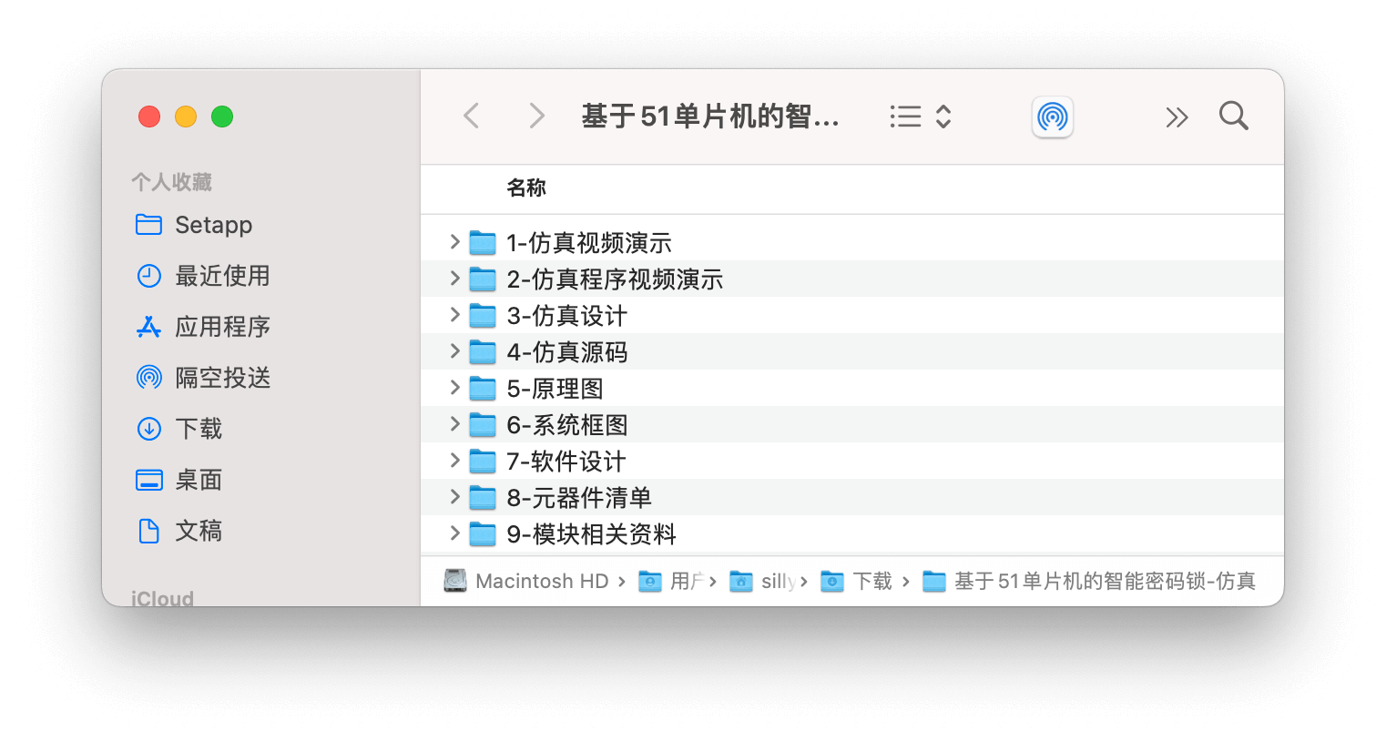1386x741 pixels.
Task: Close the Finder window red button
Action: pyautogui.click(x=149, y=117)
